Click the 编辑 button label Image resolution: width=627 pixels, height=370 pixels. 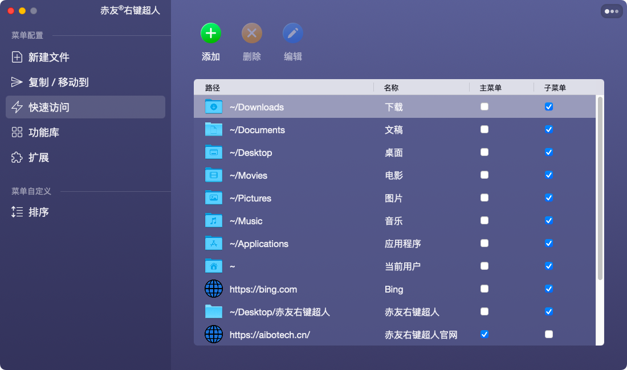click(293, 57)
